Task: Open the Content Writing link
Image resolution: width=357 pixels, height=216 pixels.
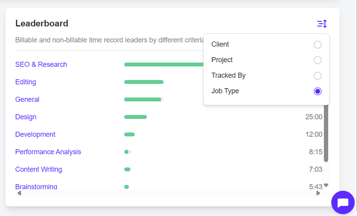Action: [x=39, y=169]
